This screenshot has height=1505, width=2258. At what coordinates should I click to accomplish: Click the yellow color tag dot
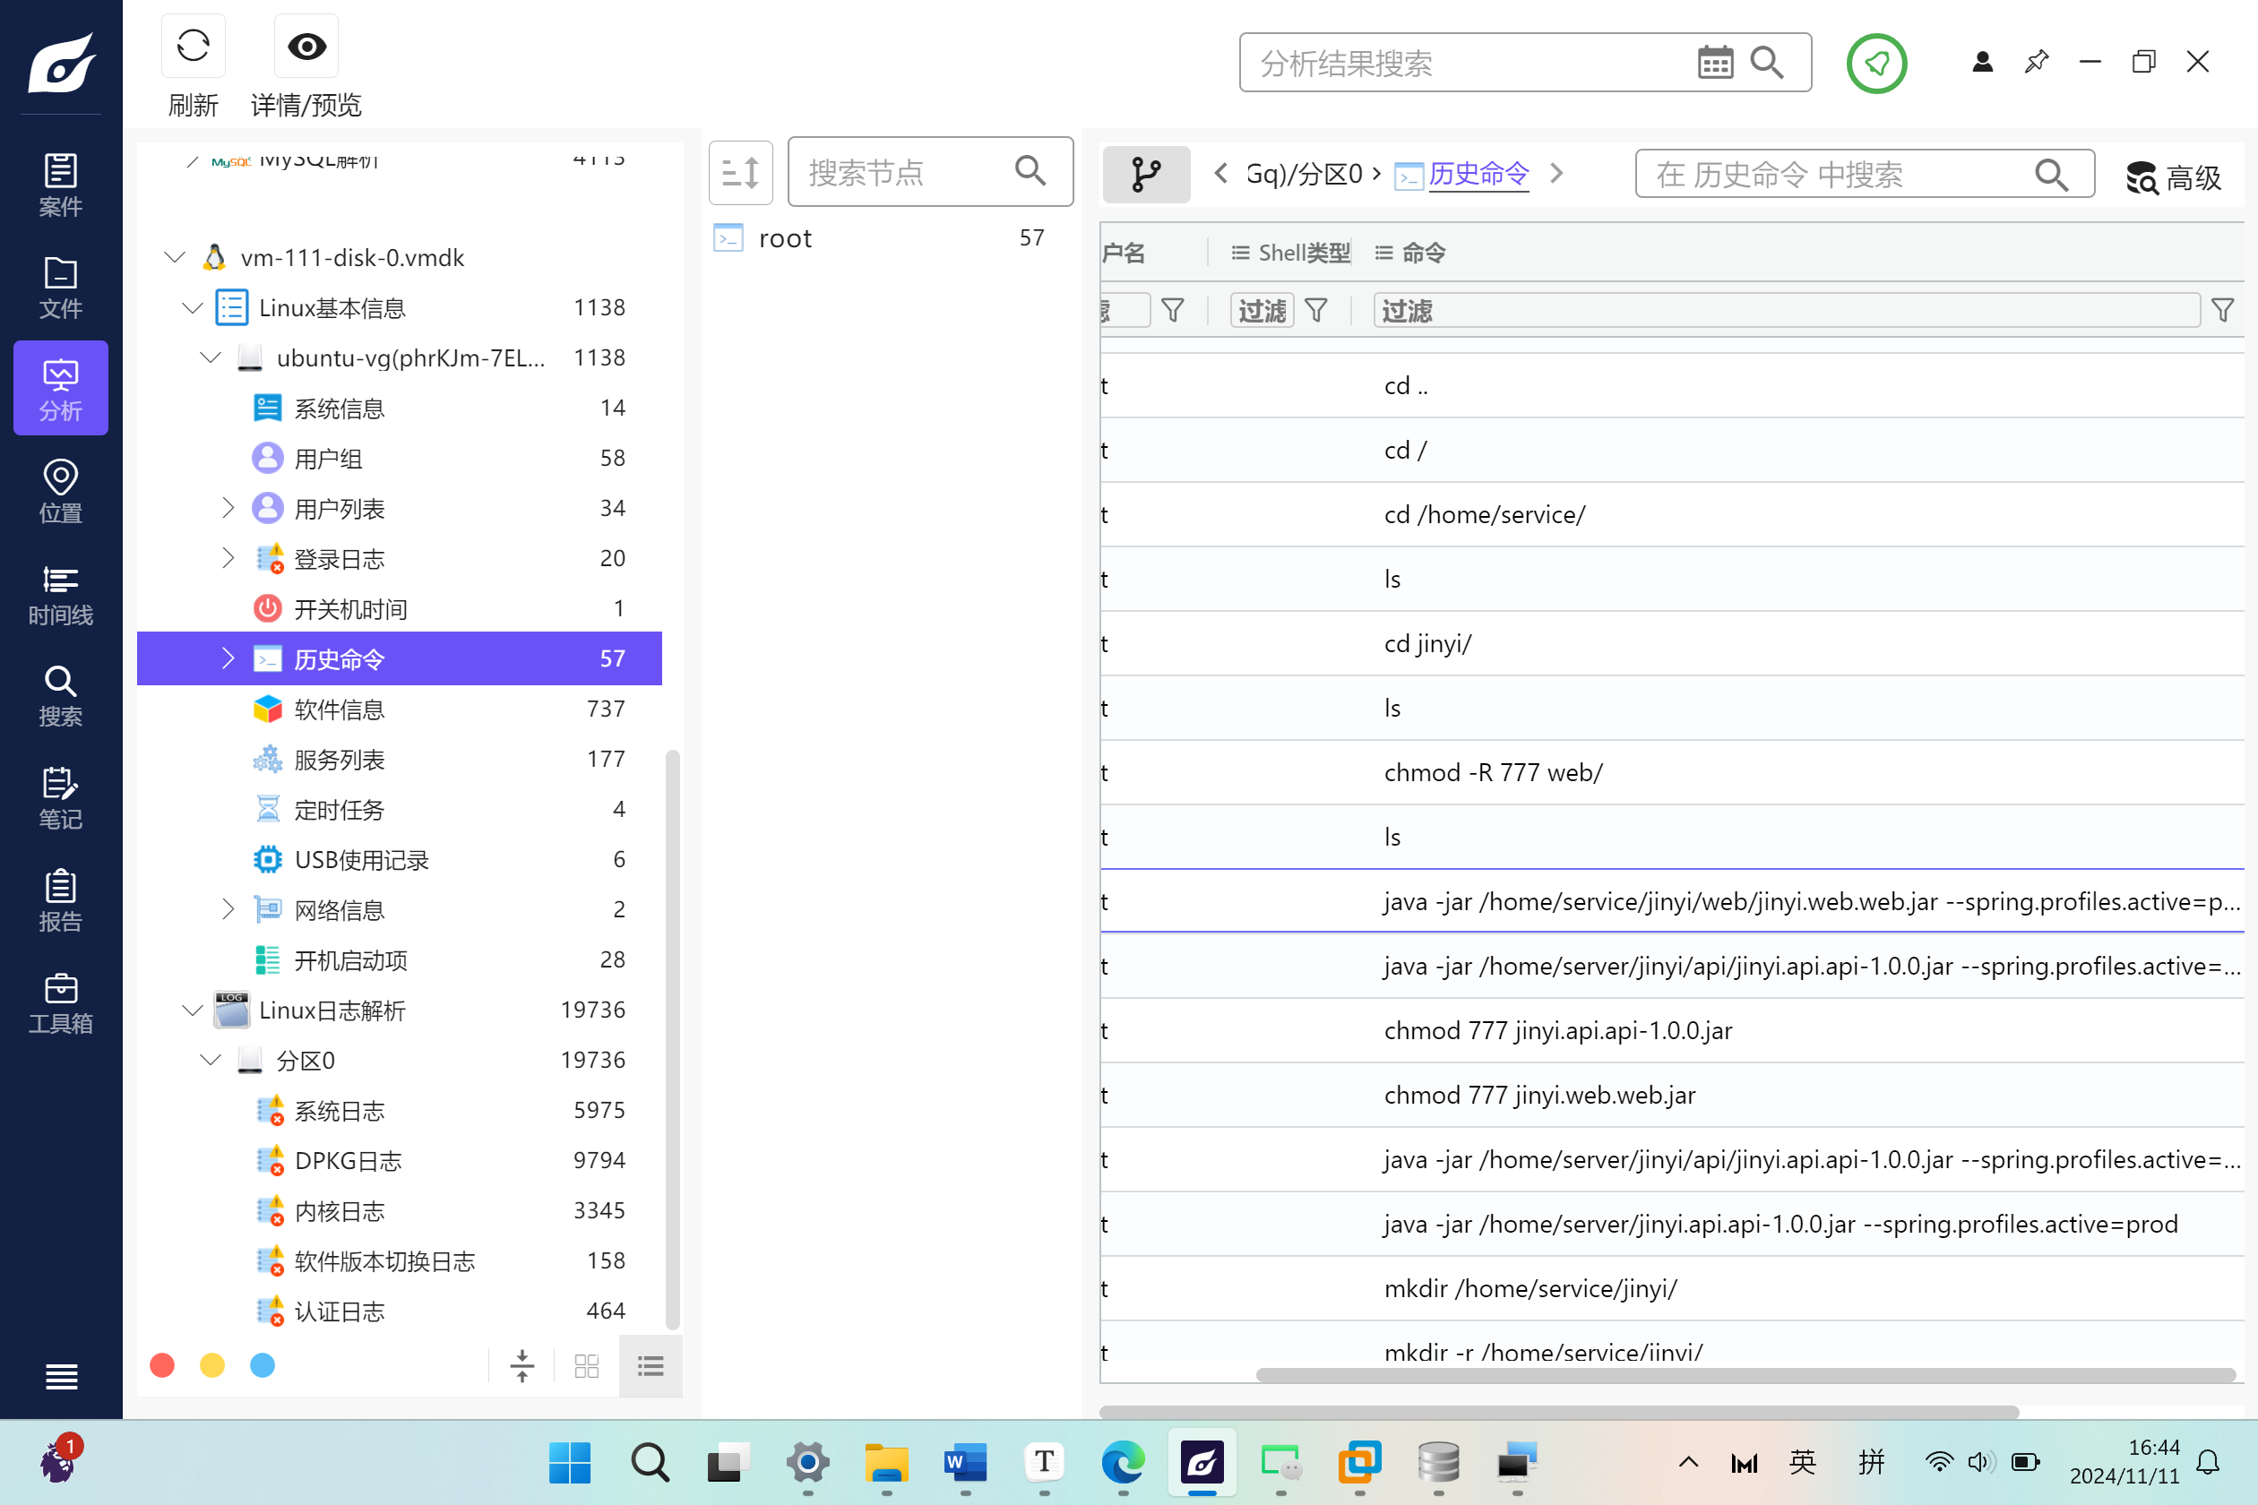pos(212,1365)
